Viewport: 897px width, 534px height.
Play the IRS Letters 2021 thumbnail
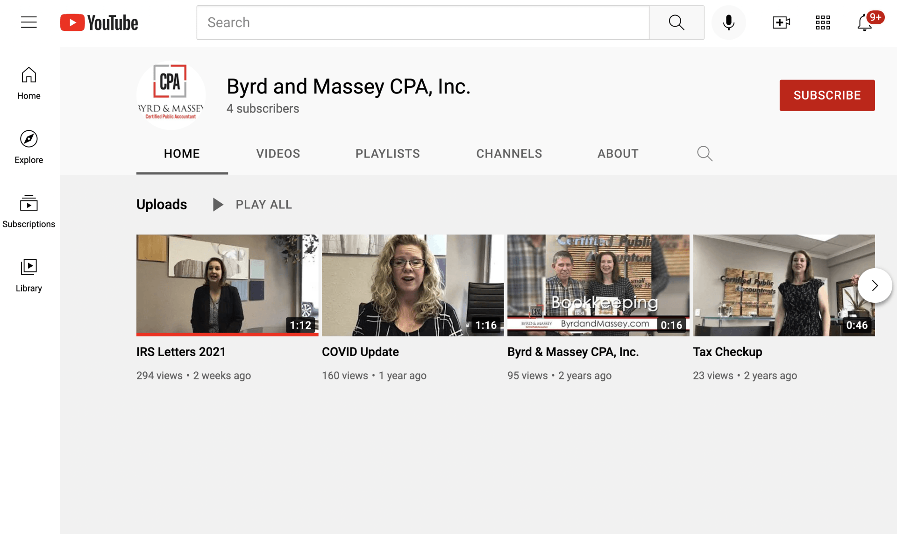pyautogui.click(x=227, y=285)
